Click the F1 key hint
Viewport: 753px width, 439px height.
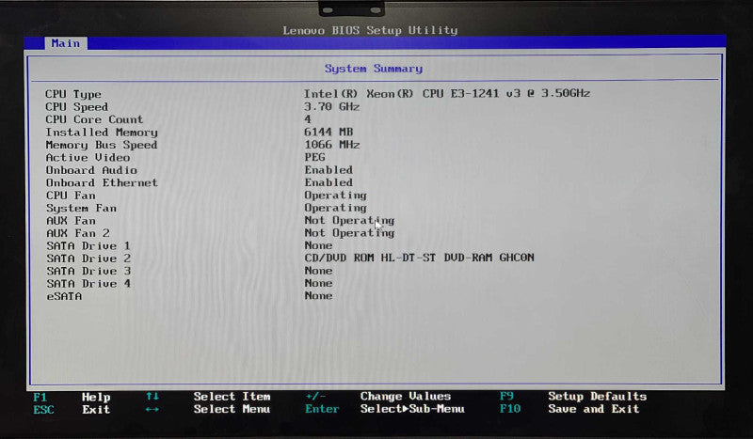pos(40,398)
